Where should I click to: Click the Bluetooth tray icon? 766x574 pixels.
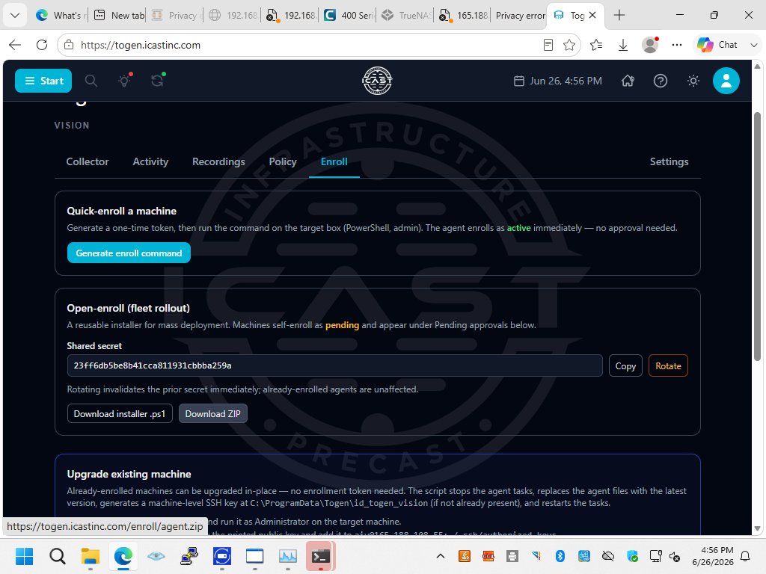560,556
